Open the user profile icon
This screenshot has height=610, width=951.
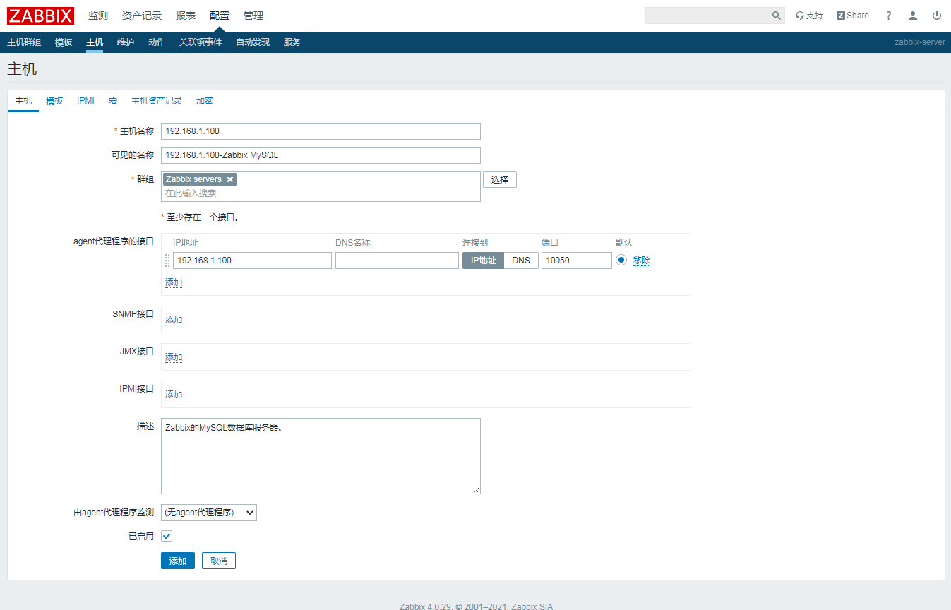(x=913, y=16)
